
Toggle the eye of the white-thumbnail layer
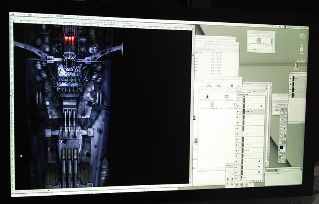(x=237, y=134)
